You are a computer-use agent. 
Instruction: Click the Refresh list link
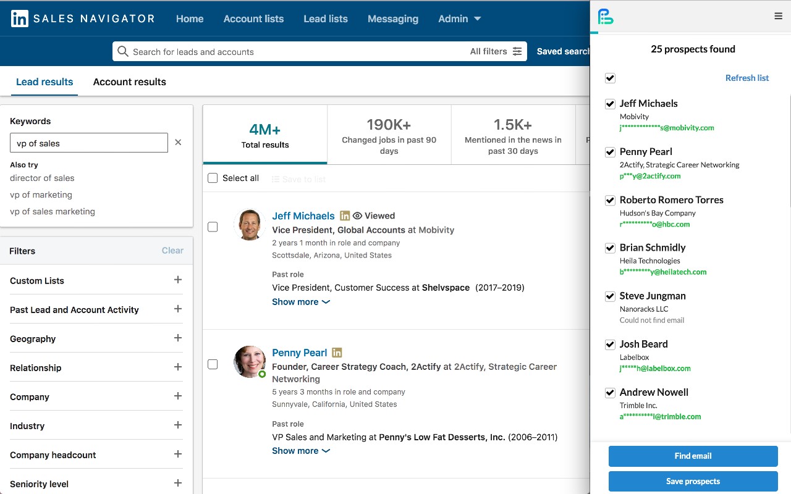coord(747,78)
